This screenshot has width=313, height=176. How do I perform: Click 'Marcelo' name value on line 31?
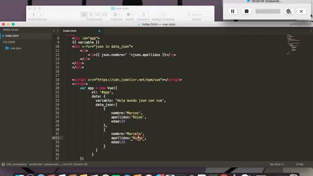click(134, 134)
